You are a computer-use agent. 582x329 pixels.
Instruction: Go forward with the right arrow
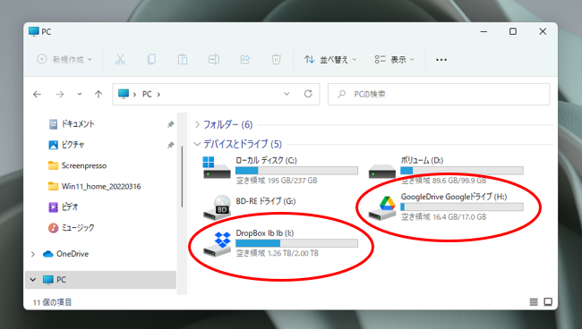click(x=60, y=95)
